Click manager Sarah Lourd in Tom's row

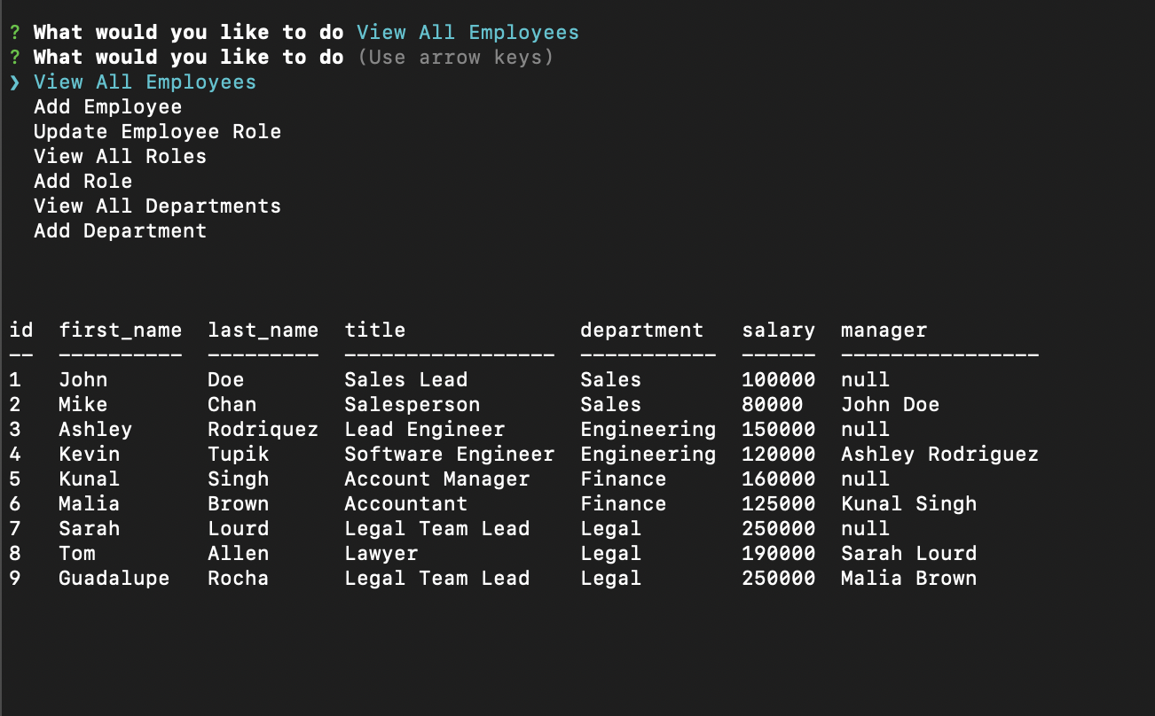coord(908,554)
